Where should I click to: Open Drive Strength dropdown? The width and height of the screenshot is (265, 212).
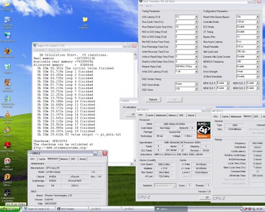pos(258,72)
